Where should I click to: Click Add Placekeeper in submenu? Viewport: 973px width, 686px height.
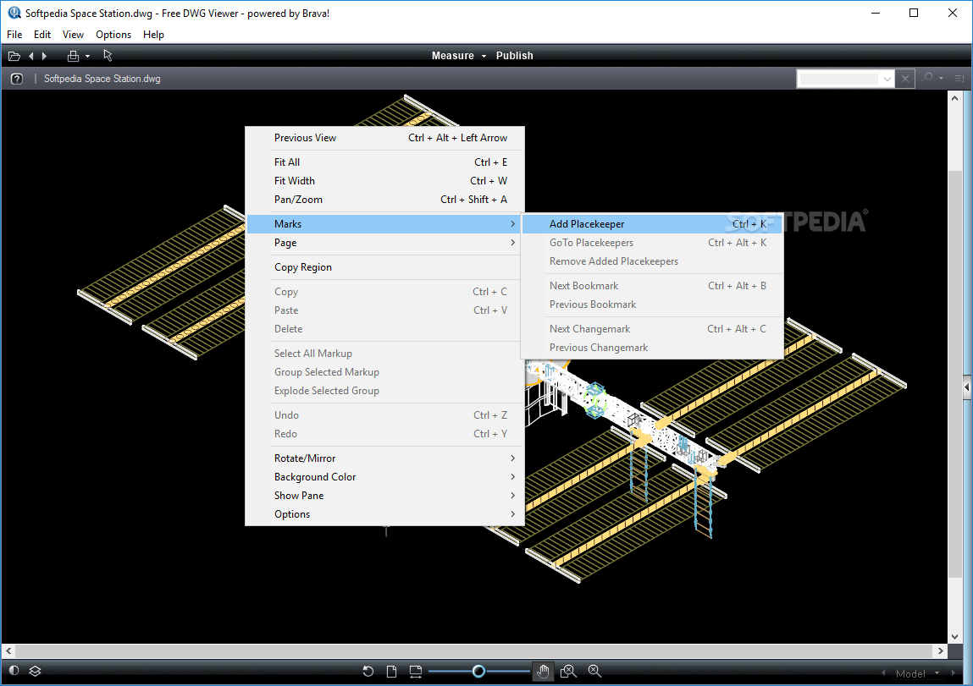[651, 223]
